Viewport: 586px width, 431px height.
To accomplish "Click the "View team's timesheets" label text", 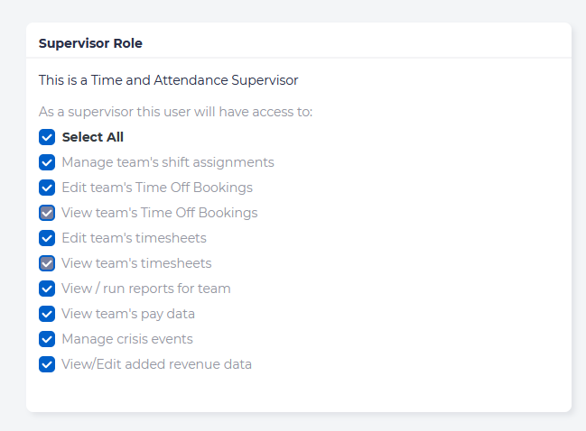I will (136, 263).
